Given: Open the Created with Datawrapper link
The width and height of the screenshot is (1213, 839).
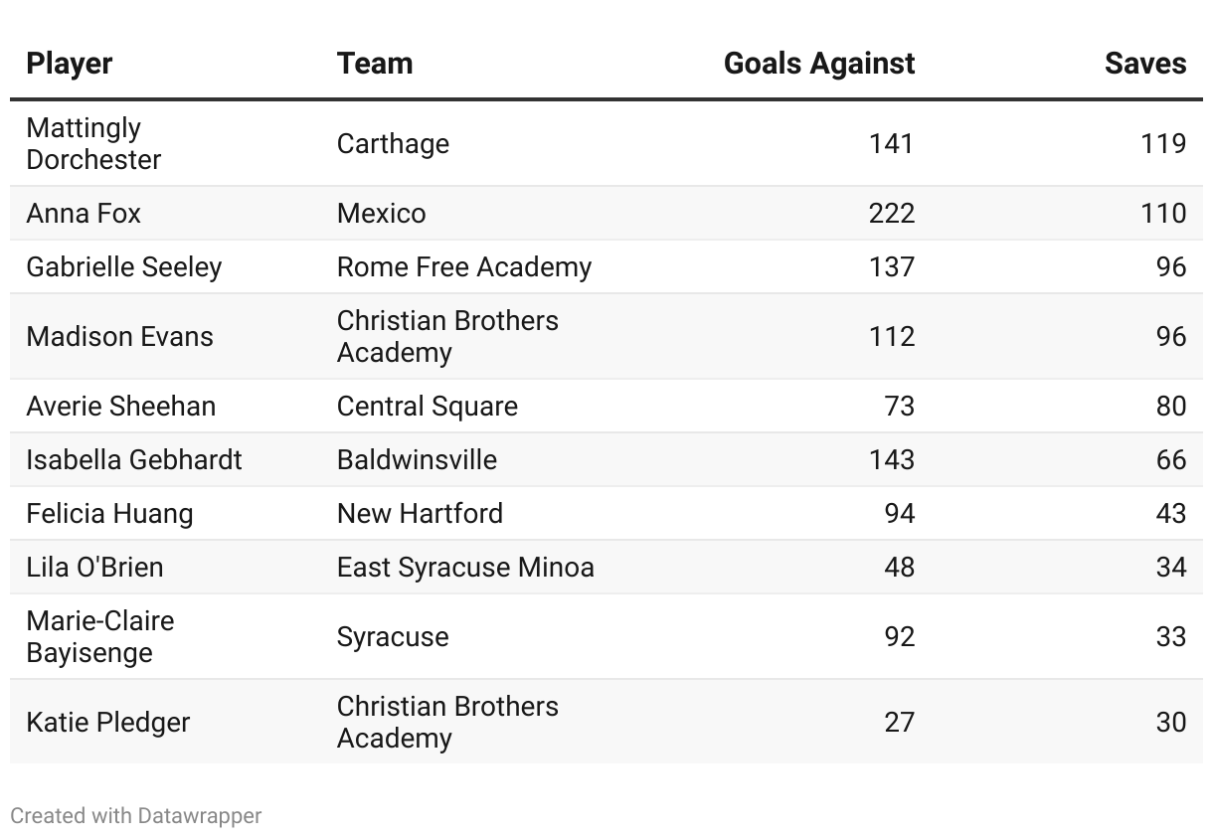Looking at the screenshot, I should 136,816.
